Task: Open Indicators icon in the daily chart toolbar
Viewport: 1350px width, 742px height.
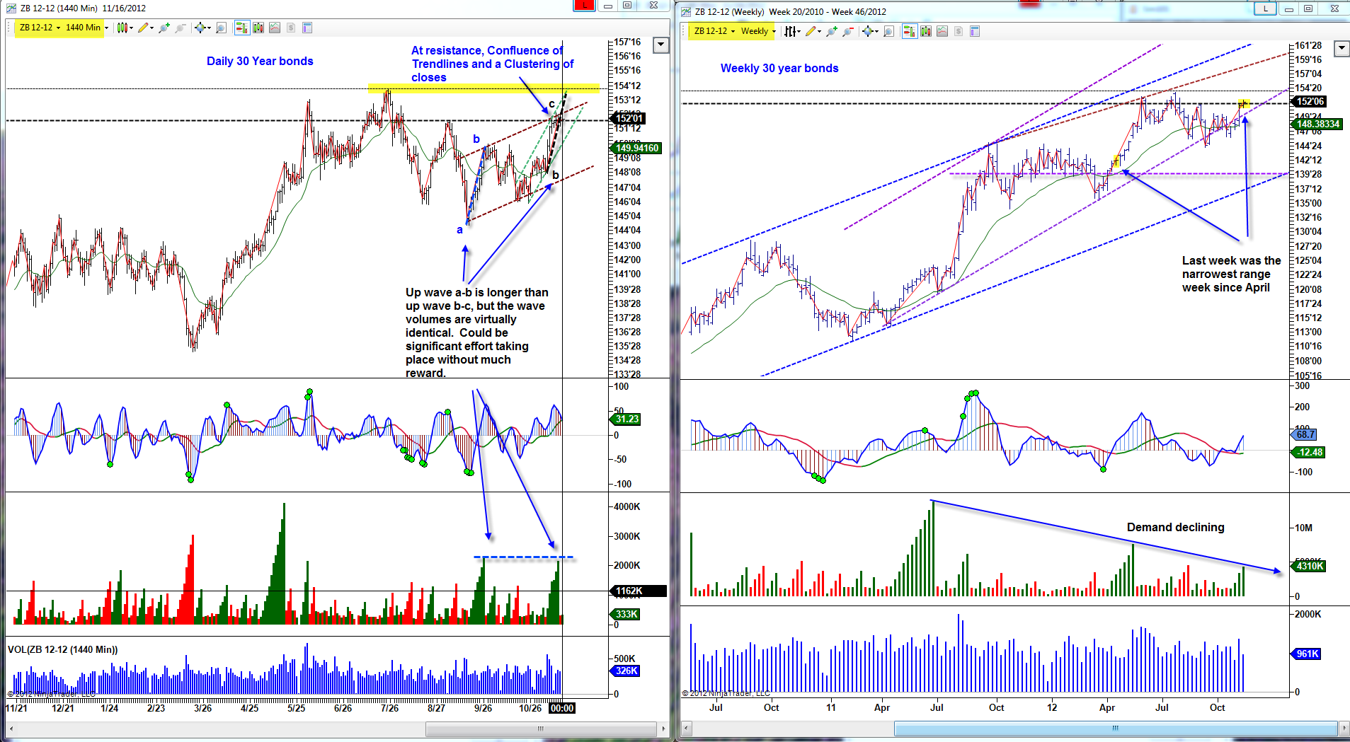Action: tap(275, 28)
